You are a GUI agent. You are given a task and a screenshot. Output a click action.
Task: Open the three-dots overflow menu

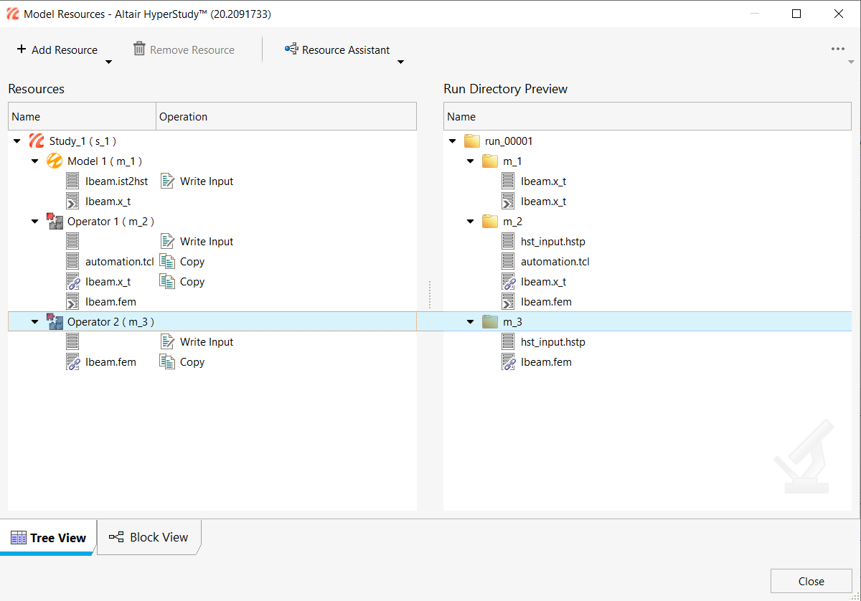tap(837, 49)
